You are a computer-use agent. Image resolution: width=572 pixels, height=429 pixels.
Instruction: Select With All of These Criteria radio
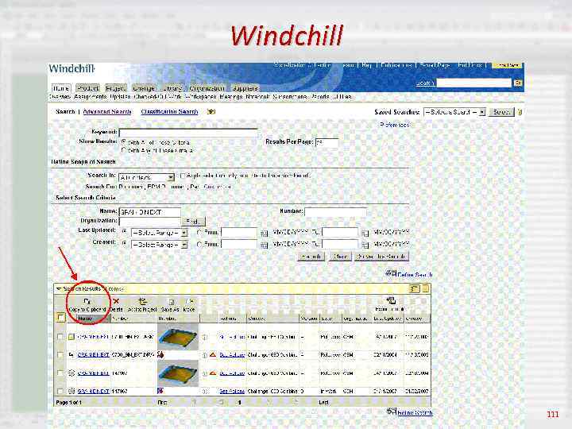point(124,141)
